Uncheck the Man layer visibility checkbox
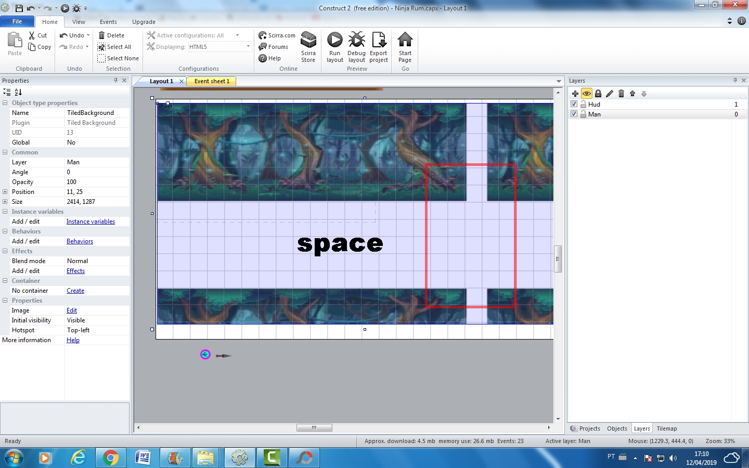 coord(574,114)
